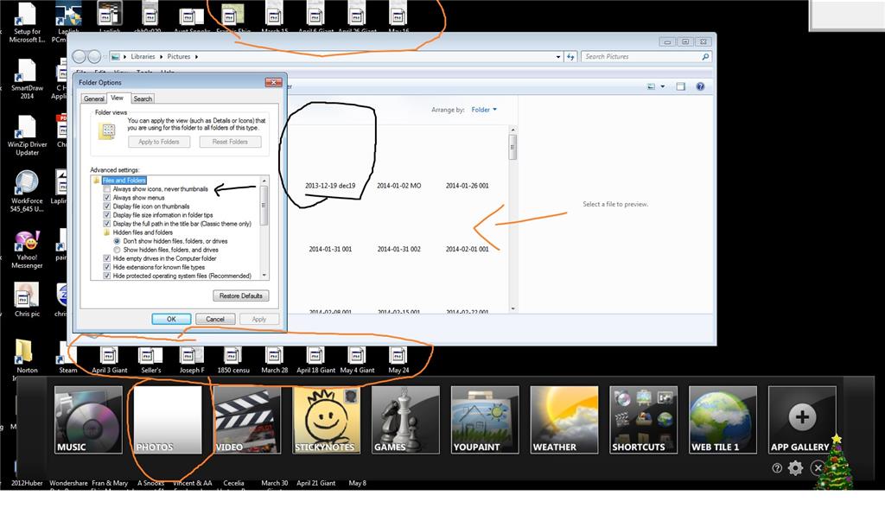Viewport: 885px width, 508px height.
Task: Click OK in Folder Options
Action: [171, 319]
